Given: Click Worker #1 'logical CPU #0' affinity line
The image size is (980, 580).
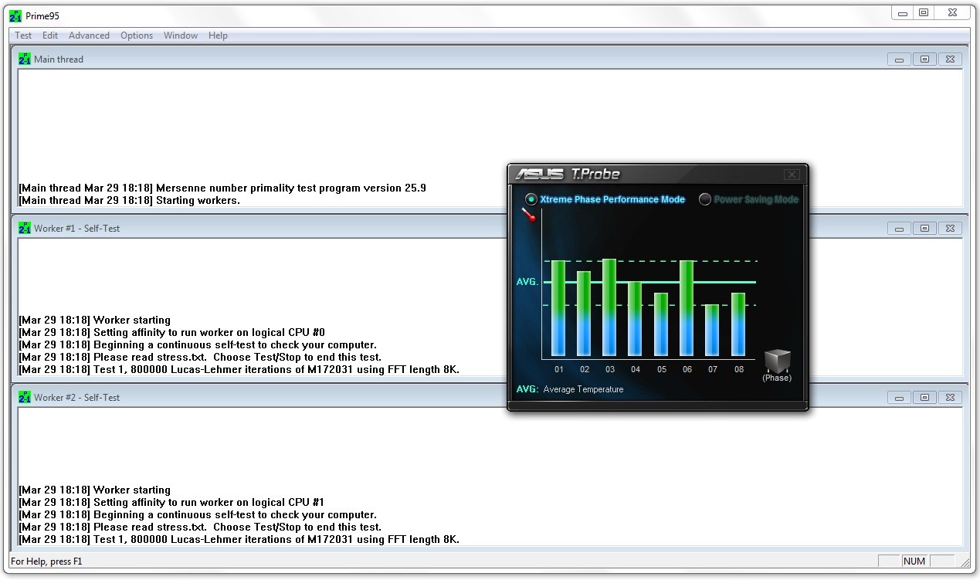Looking at the screenshot, I should (x=171, y=333).
